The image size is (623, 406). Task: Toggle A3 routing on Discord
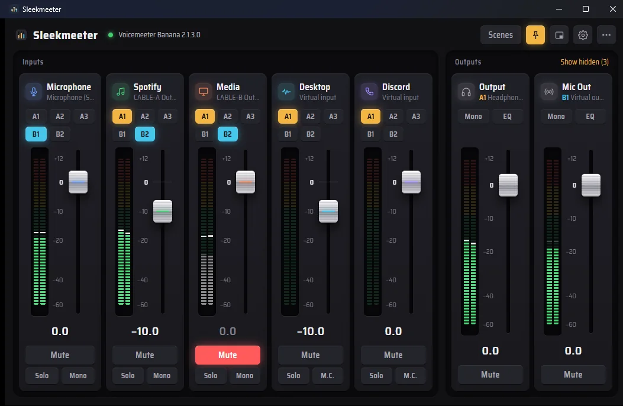tap(416, 117)
